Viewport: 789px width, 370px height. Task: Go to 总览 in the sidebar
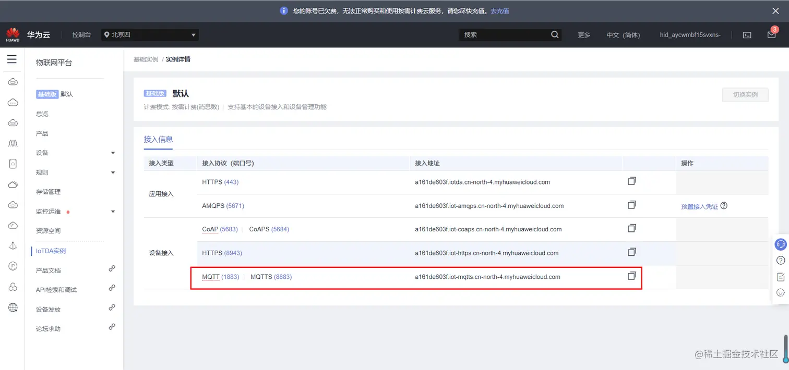(x=42, y=114)
